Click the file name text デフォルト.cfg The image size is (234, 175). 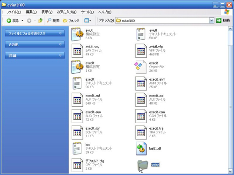pos(95,161)
